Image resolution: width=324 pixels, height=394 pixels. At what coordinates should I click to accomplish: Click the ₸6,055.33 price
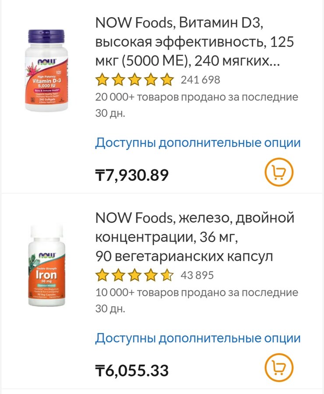(x=132, y=371)
